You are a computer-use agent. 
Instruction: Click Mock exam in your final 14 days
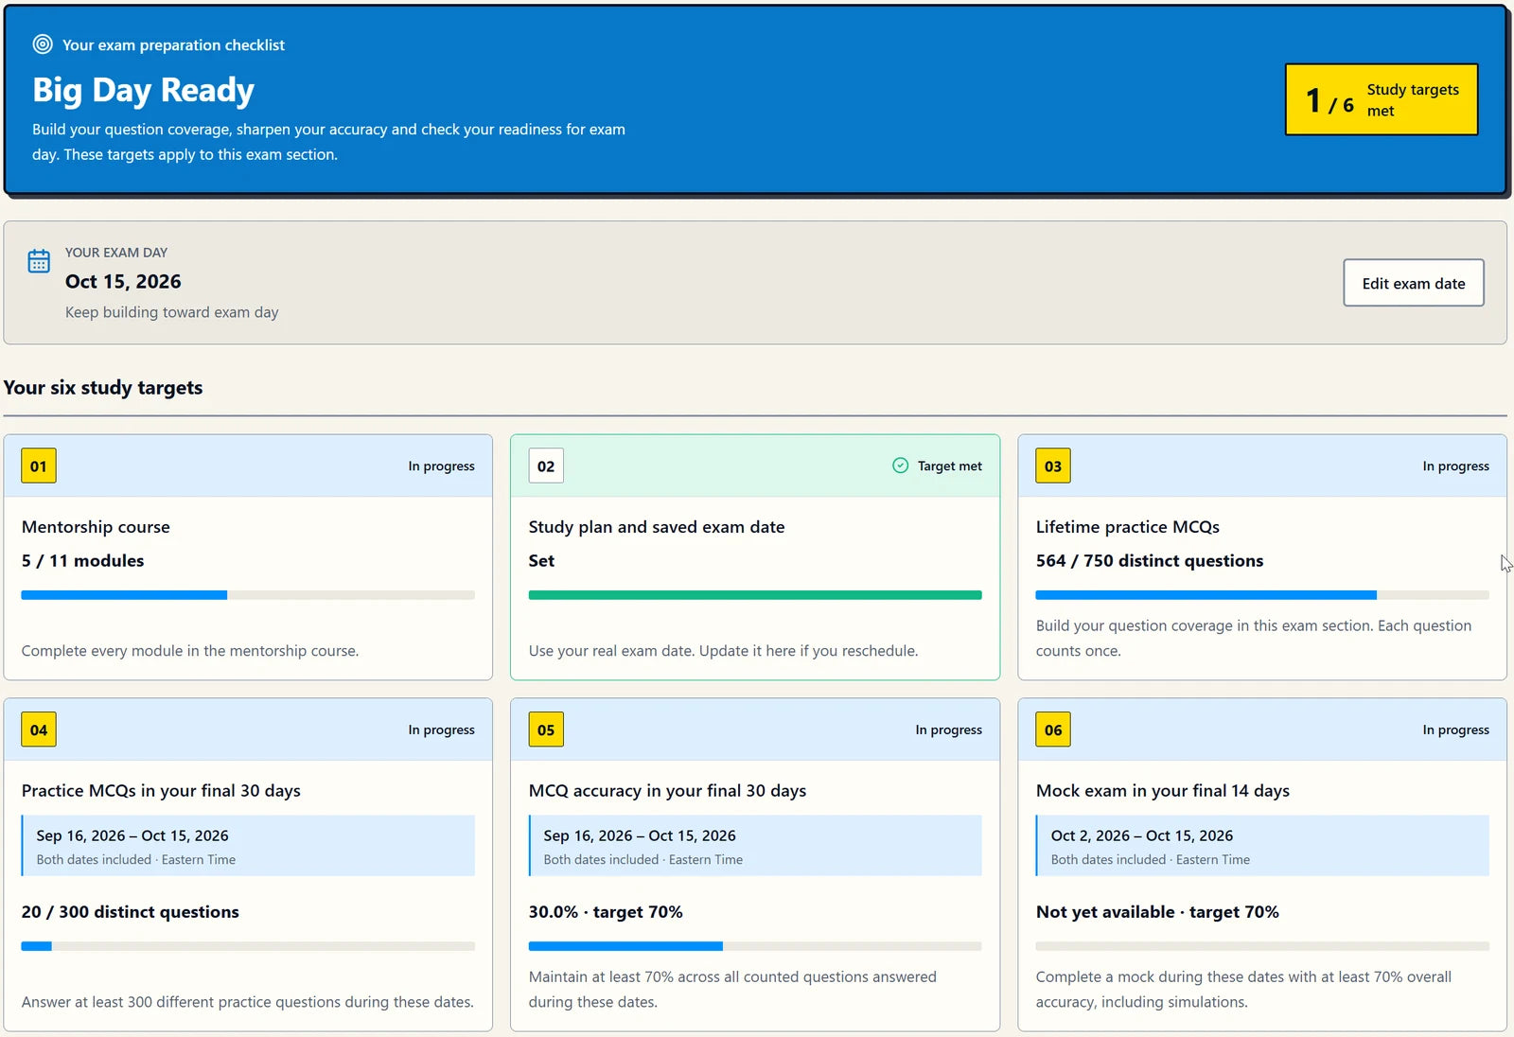click(x=1163, y=791)
